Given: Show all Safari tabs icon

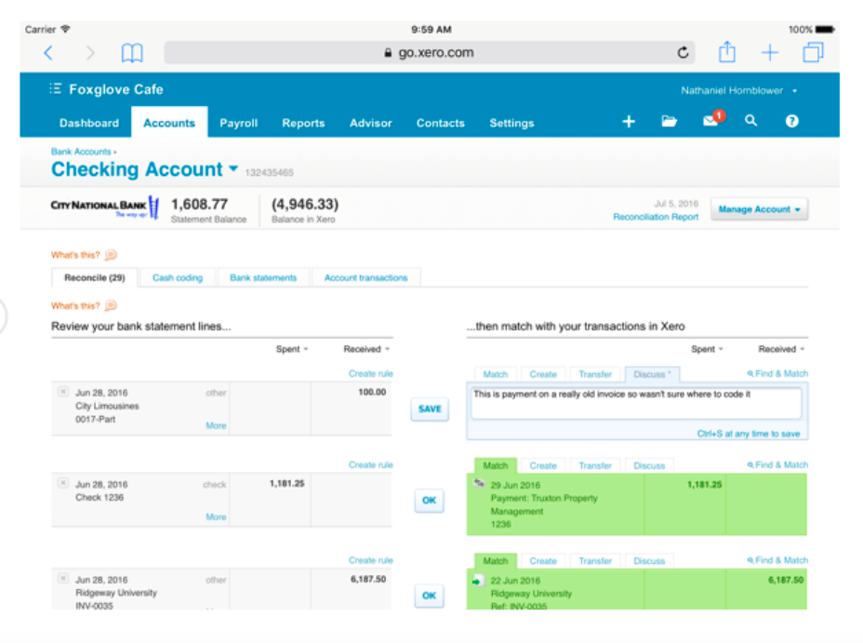Looking at the screenshot, I should 813,52.
